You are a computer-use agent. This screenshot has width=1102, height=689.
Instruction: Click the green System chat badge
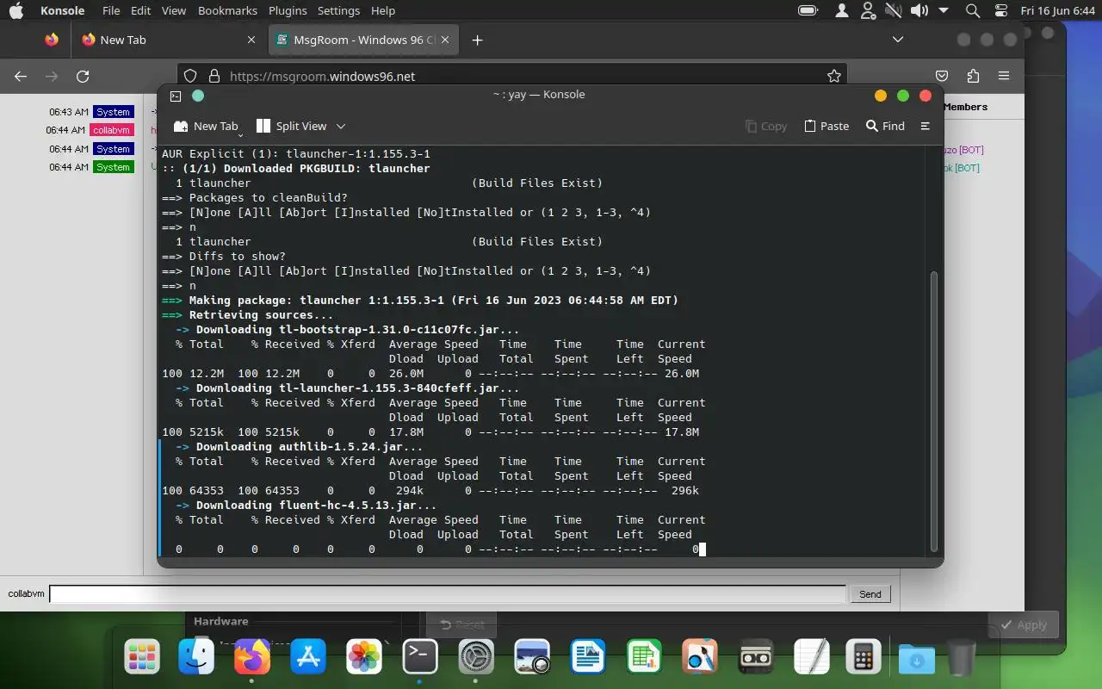pos(113,167)
